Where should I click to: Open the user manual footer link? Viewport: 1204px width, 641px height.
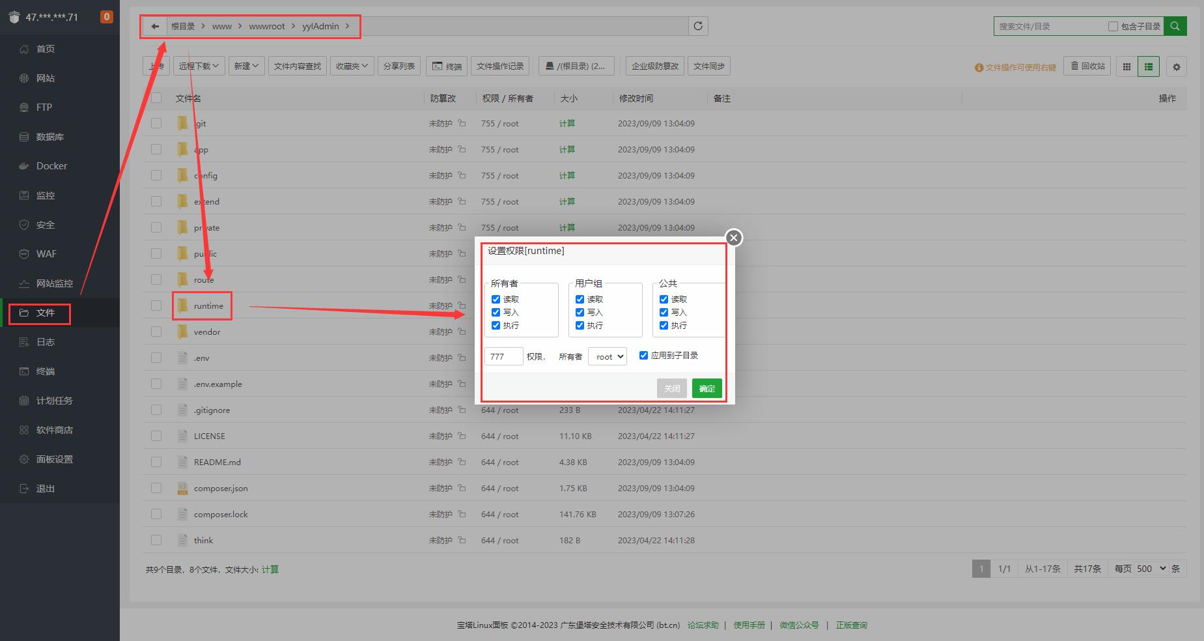(x=749, y=625)
